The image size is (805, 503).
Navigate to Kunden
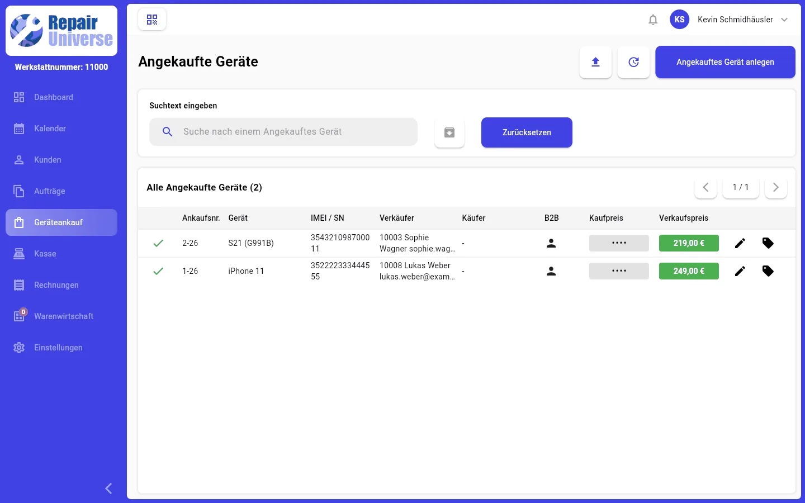(x=61, y=160)
